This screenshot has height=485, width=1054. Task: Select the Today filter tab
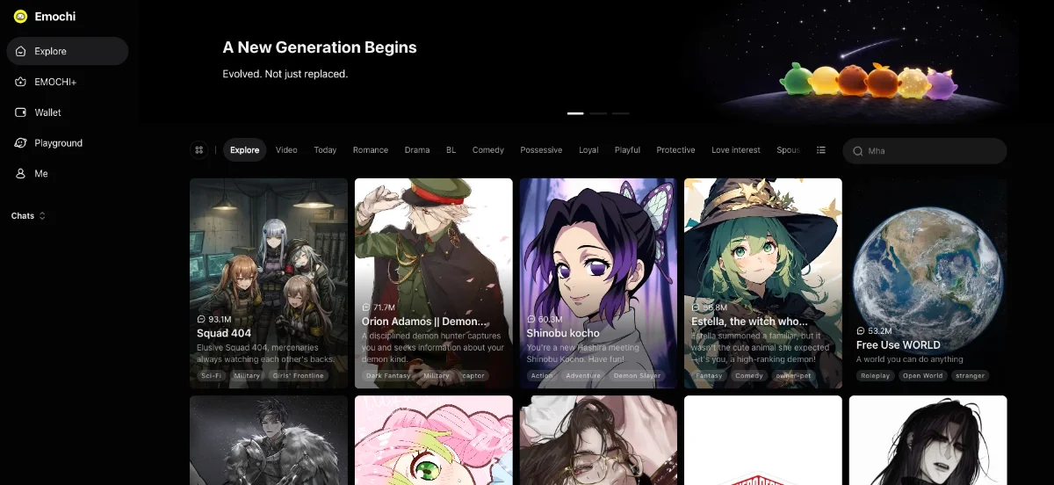click(325, 150)
